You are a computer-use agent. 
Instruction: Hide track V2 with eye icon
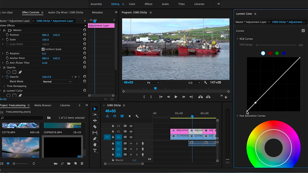(131, 131)
